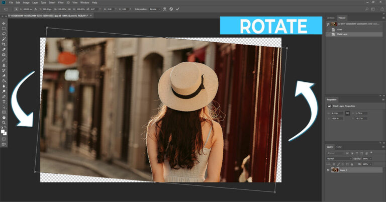
Task: Open the layer blend mode Normal dropdown
Action: 339,158
